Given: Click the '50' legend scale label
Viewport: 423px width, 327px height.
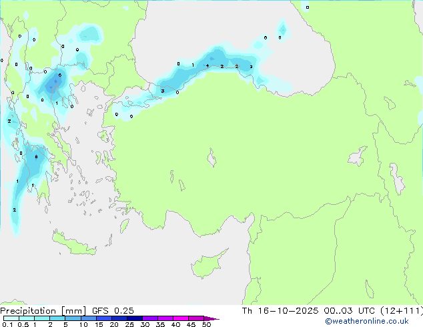Looking at the screenshot, I should (x=206, y=324).
